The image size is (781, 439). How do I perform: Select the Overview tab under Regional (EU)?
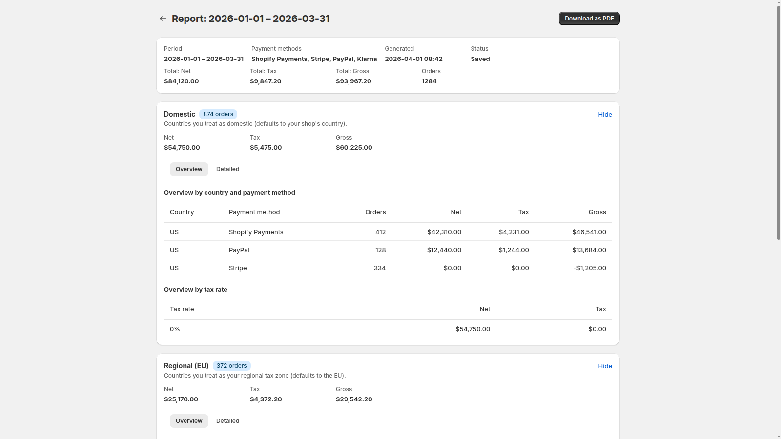pos(188,420)
